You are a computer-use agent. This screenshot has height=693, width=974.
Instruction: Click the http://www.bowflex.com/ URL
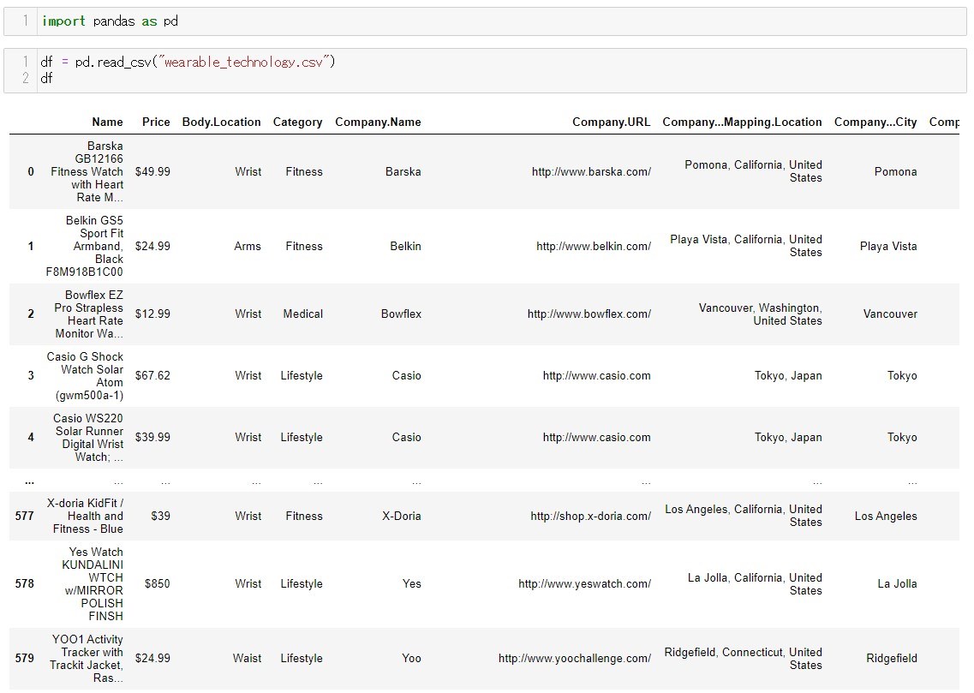589,314
